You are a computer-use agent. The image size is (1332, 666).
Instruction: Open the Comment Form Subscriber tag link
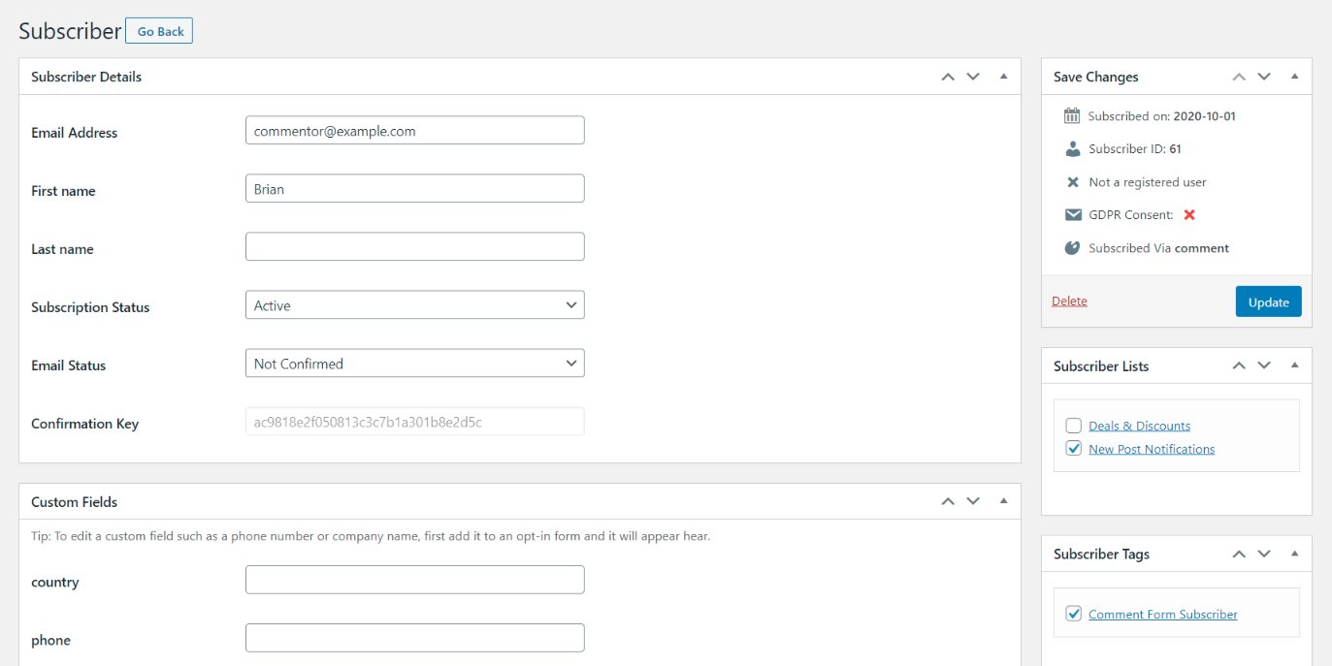click(x=1163, y=614)
